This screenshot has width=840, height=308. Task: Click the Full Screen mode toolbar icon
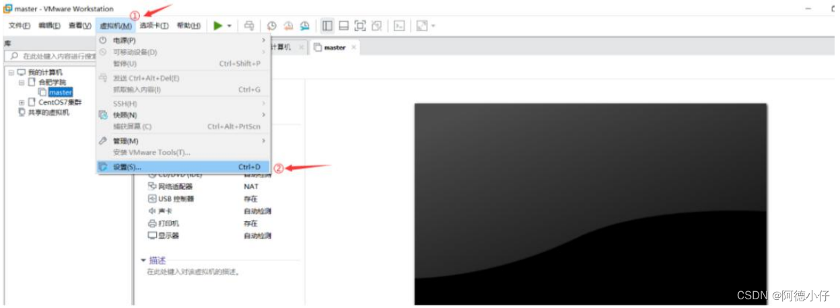pos(360,26)
